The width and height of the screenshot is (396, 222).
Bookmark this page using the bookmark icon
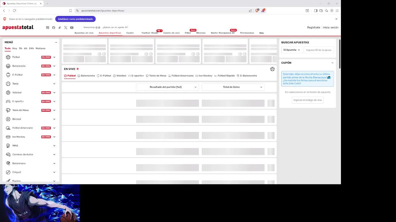71,10
